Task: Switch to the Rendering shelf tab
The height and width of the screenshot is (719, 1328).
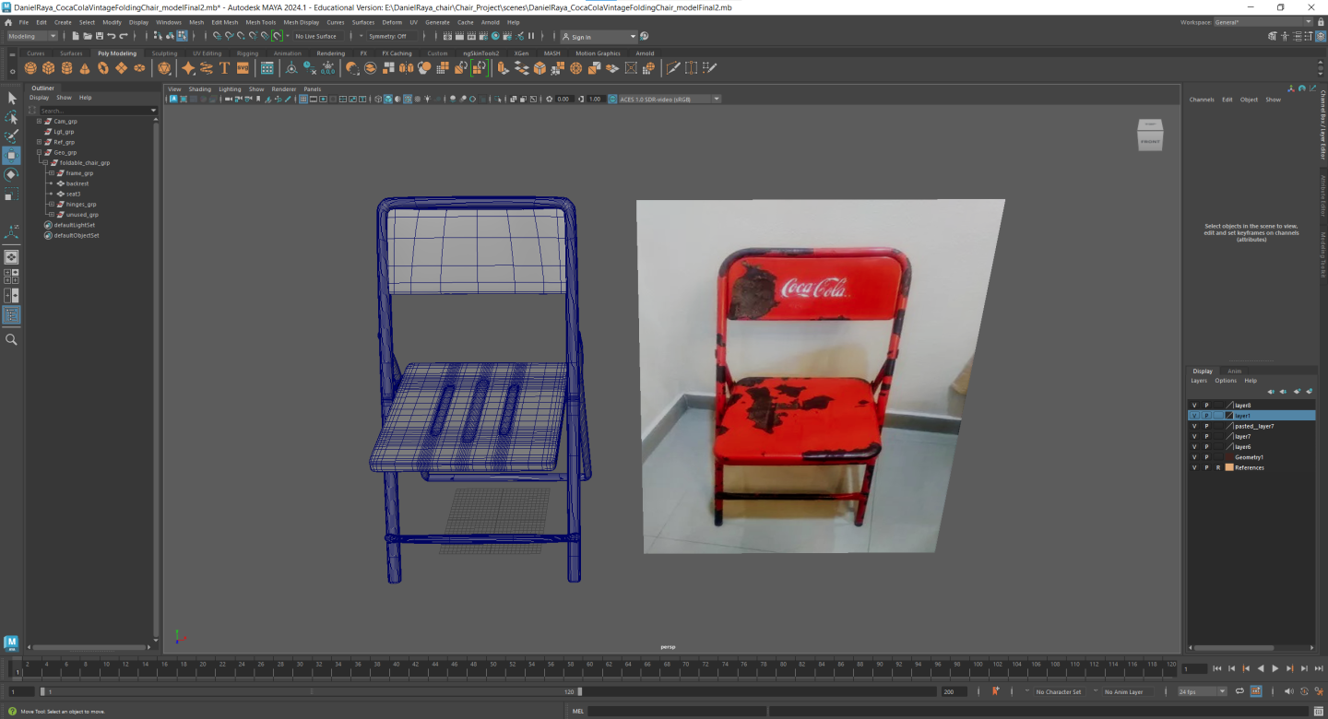Action: coord(331,53)
